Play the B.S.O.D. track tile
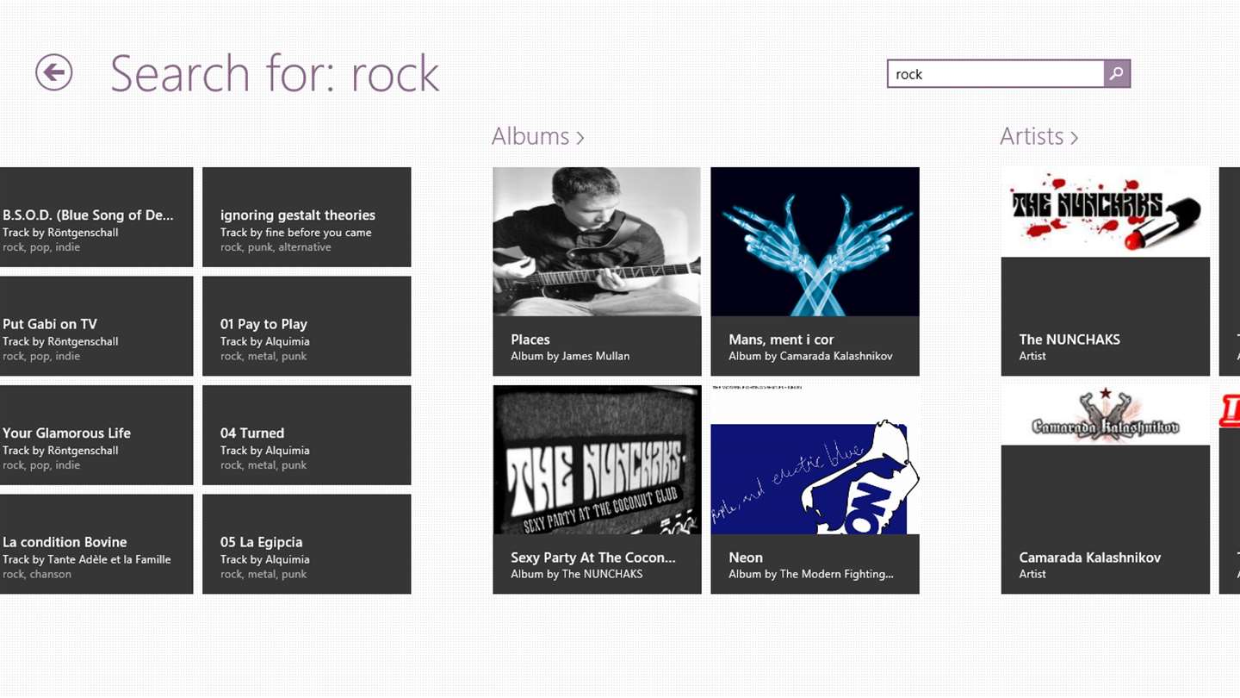 [x=96, y=217]
